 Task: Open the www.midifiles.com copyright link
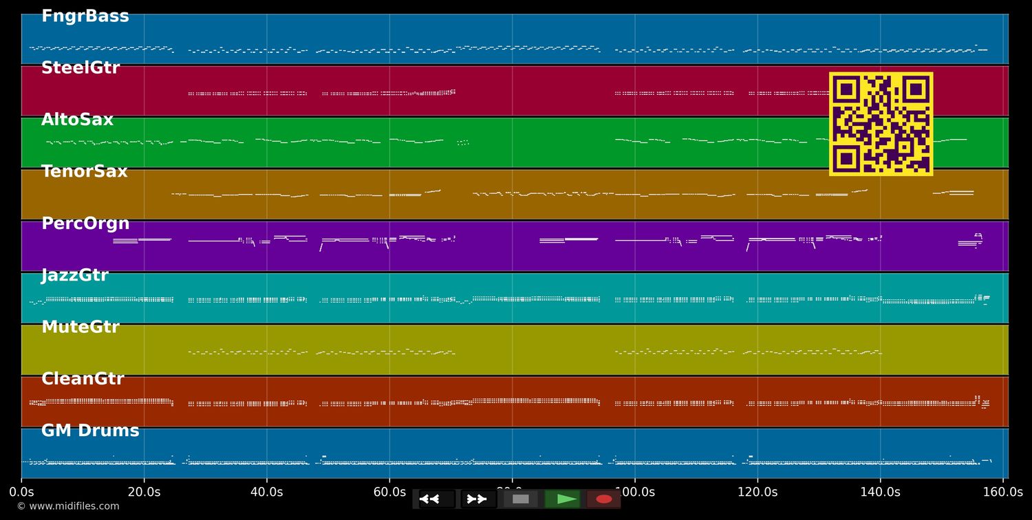tap(67, 506)
